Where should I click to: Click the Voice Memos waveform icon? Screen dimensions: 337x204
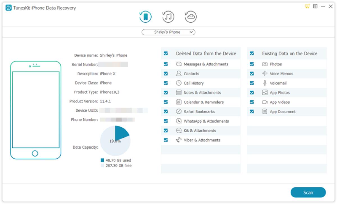265,74
